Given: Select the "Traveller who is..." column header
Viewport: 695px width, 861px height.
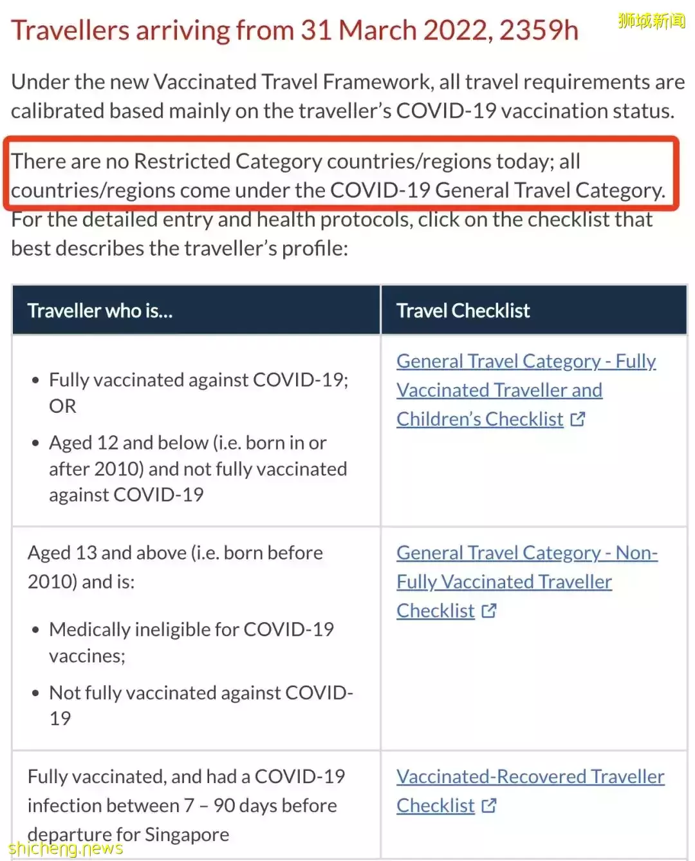Looking at the screenshot, I should pyautogui.click(x=100, y=311).
